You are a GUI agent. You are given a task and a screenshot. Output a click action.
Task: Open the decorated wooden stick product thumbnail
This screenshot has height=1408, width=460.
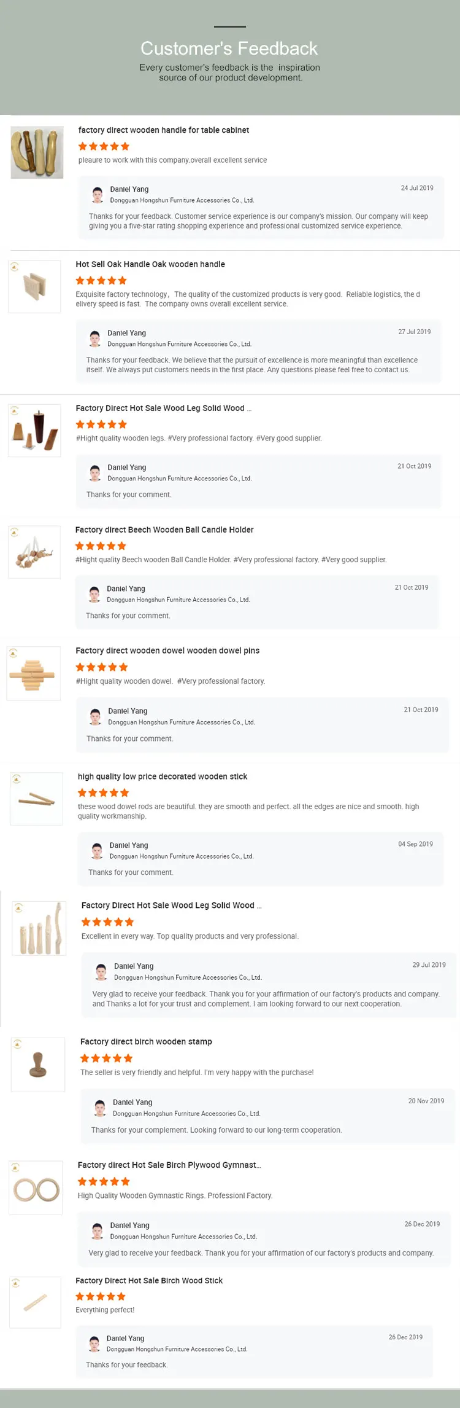(37, 799)
